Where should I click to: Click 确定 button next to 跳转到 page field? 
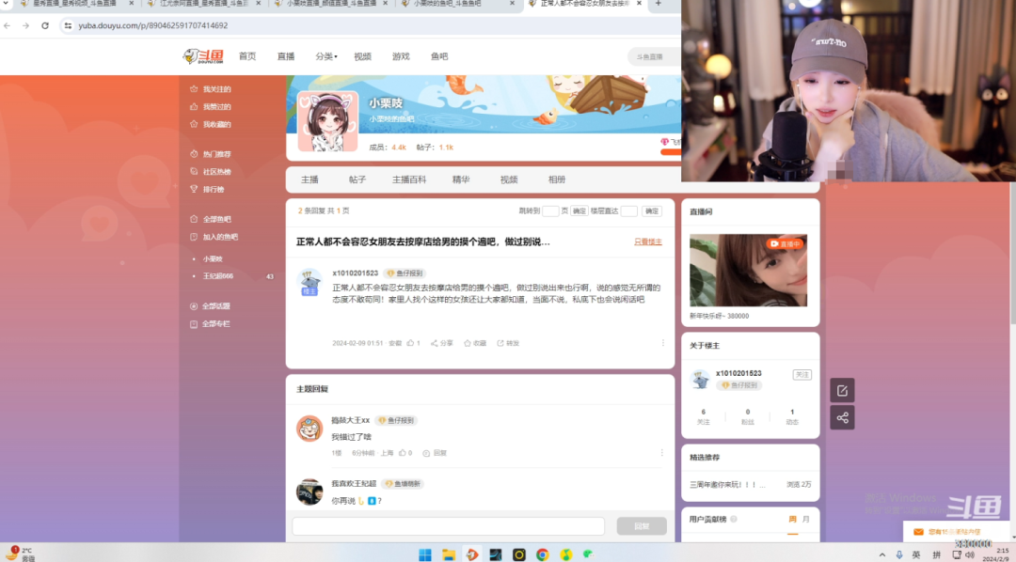(579, 211)
